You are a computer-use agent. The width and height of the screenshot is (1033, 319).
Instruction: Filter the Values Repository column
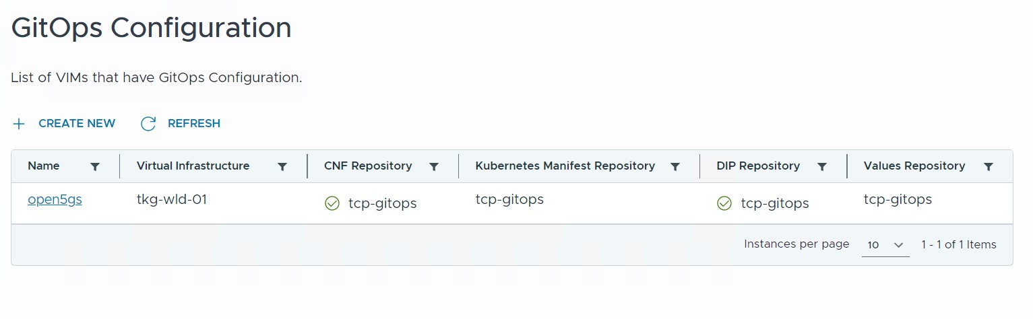pyautogui.click(x=988, y=167)
